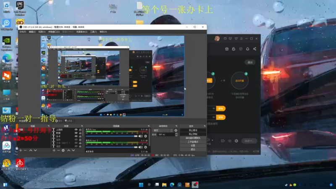Open File Explorer from the taskbar
This screenshot has width=336, height=189.
164,185
